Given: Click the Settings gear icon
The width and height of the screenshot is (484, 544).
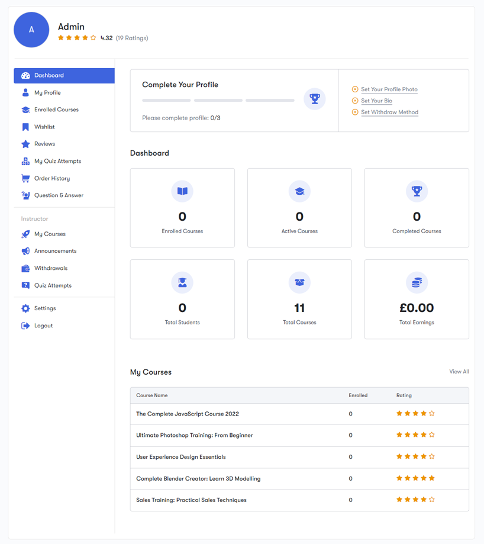Looking at the screenshot, I should [x=25, y=308].
